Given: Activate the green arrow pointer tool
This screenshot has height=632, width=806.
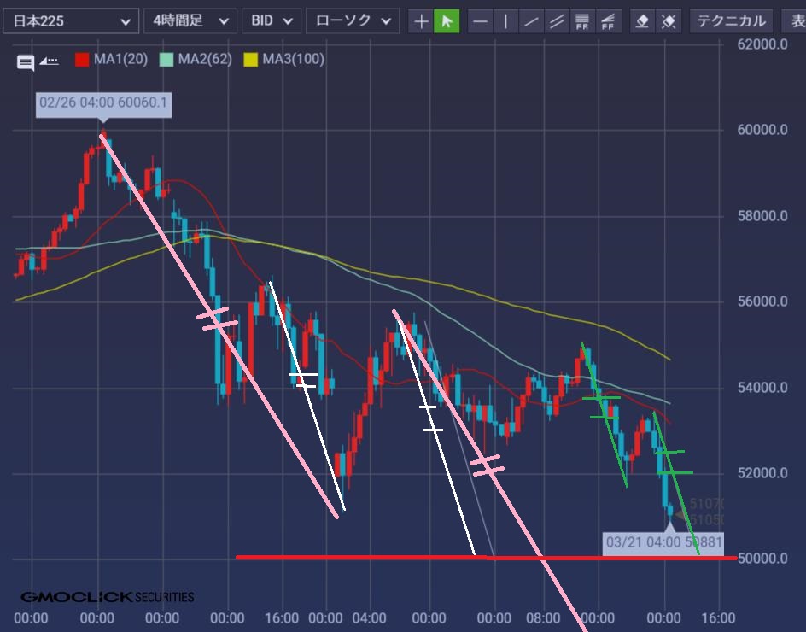Looking at the screenshot, I should point(447,21).
